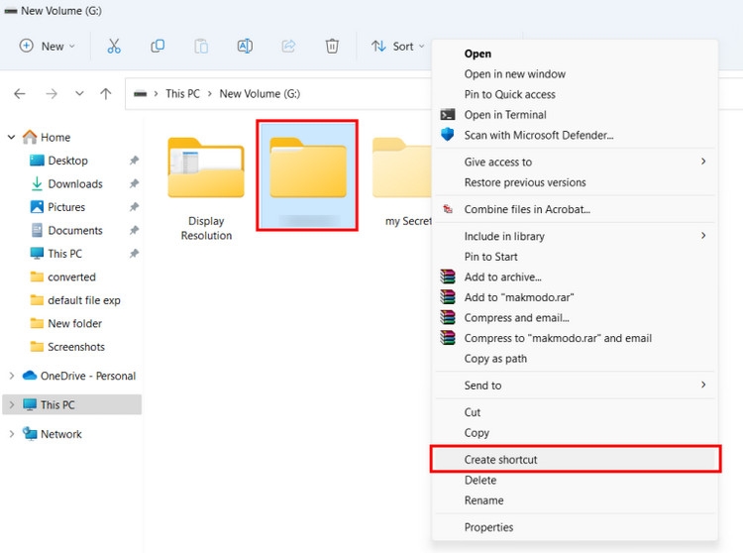Viewport: 743px width, 553px height.
Task: Click the pin icon beside Pictures
Action: [134, 207]
